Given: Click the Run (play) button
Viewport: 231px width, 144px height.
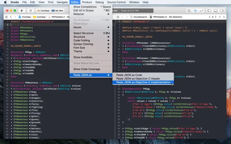Looking at the screenshot, I should [22, 11].
